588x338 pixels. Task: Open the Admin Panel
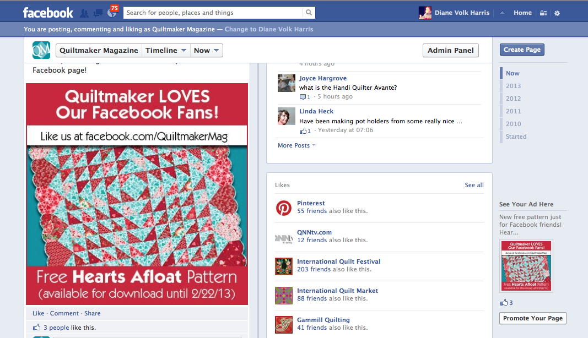pos(450,51)
